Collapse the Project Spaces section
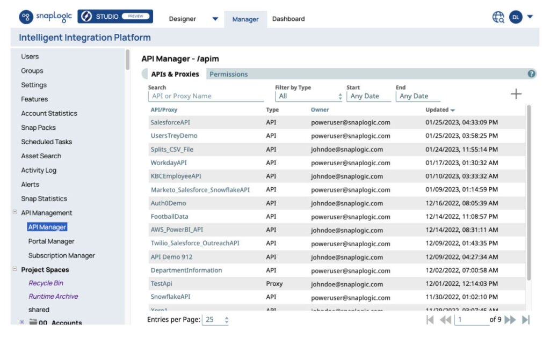Viewport: 550px width, 339px height. pos(16,269)
